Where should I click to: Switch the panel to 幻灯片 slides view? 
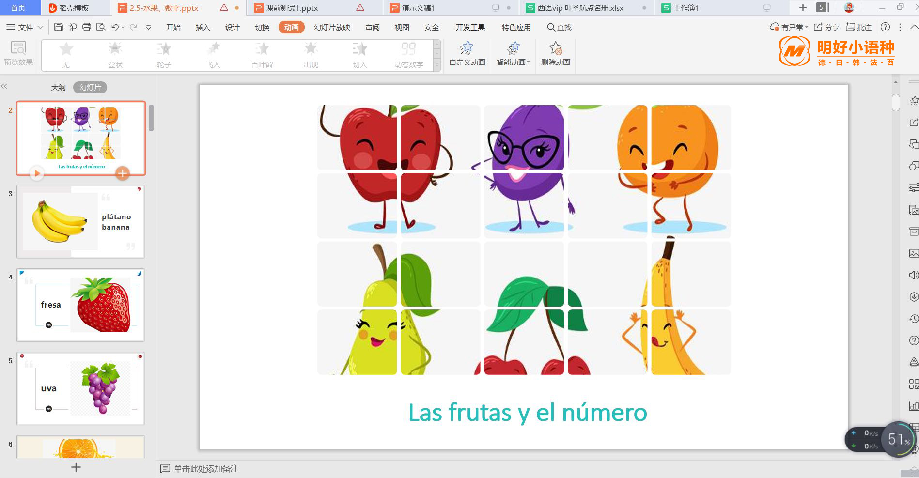click(x=90, y=87)
